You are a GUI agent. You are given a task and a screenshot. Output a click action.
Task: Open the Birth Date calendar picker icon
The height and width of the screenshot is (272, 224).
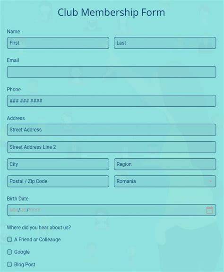click(210, 210)
